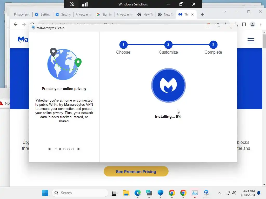Viewport: 266px width, 199px height.
Task: Switch to second Settings tab
Action: [x=63, y=15]
